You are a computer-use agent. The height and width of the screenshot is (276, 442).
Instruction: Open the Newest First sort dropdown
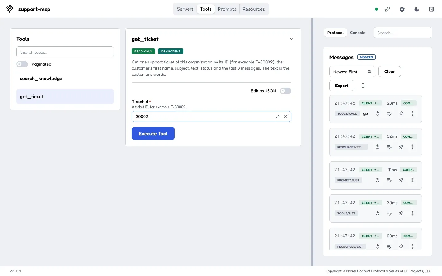tap(352, 71)
